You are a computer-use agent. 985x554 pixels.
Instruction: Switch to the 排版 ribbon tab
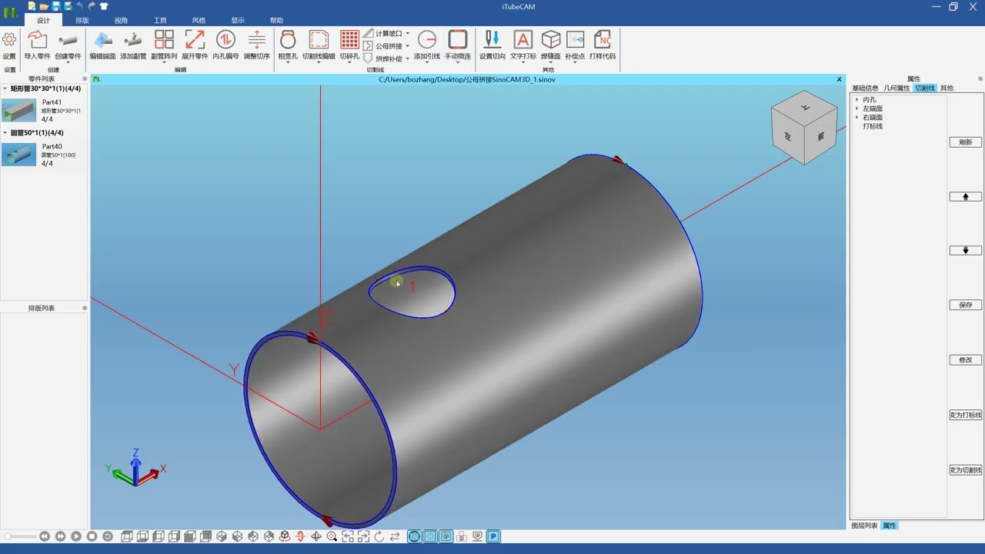pos(82,21)
